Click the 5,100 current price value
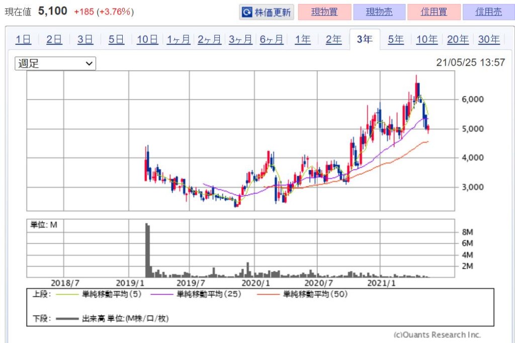 pos(52,11)
